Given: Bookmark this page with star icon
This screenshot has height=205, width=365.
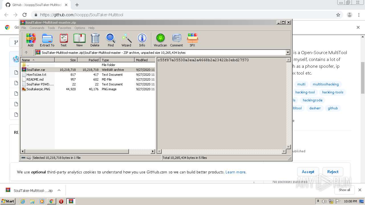Looking at the screenshot, I should click(x=338, y=15).
